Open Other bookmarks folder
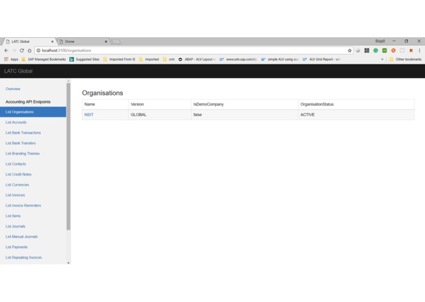 [x=405, y=59]
